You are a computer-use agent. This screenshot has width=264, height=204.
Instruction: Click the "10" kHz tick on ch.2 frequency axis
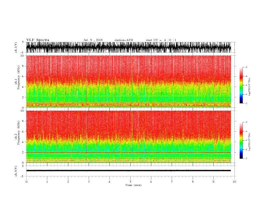22,111
